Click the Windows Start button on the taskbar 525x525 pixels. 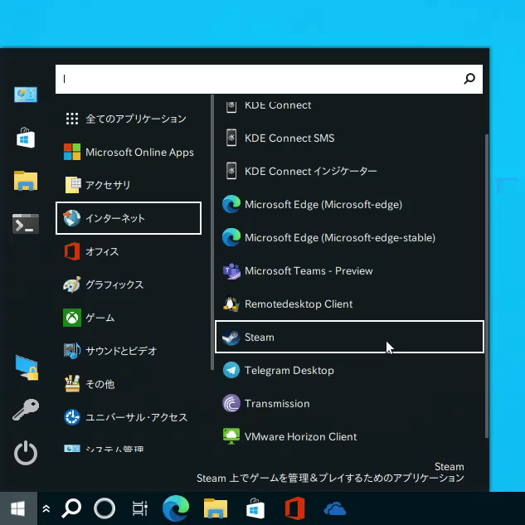coord(18,508)
